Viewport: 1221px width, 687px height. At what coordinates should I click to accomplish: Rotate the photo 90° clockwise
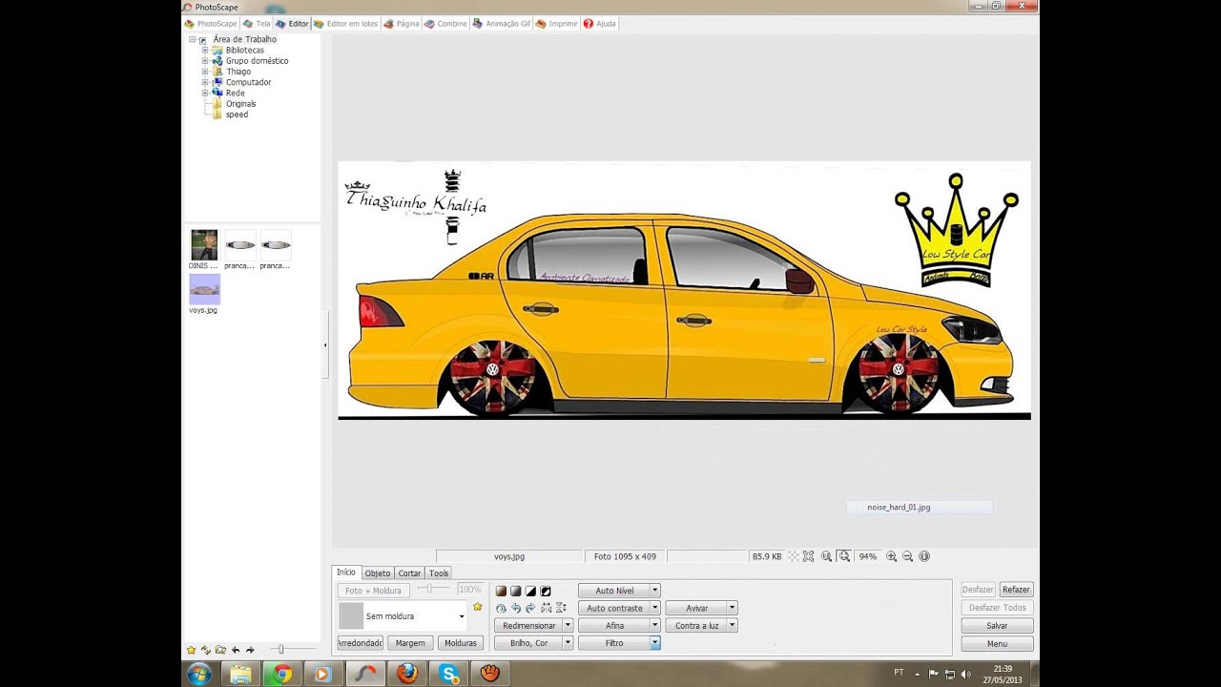click(530, 608)
